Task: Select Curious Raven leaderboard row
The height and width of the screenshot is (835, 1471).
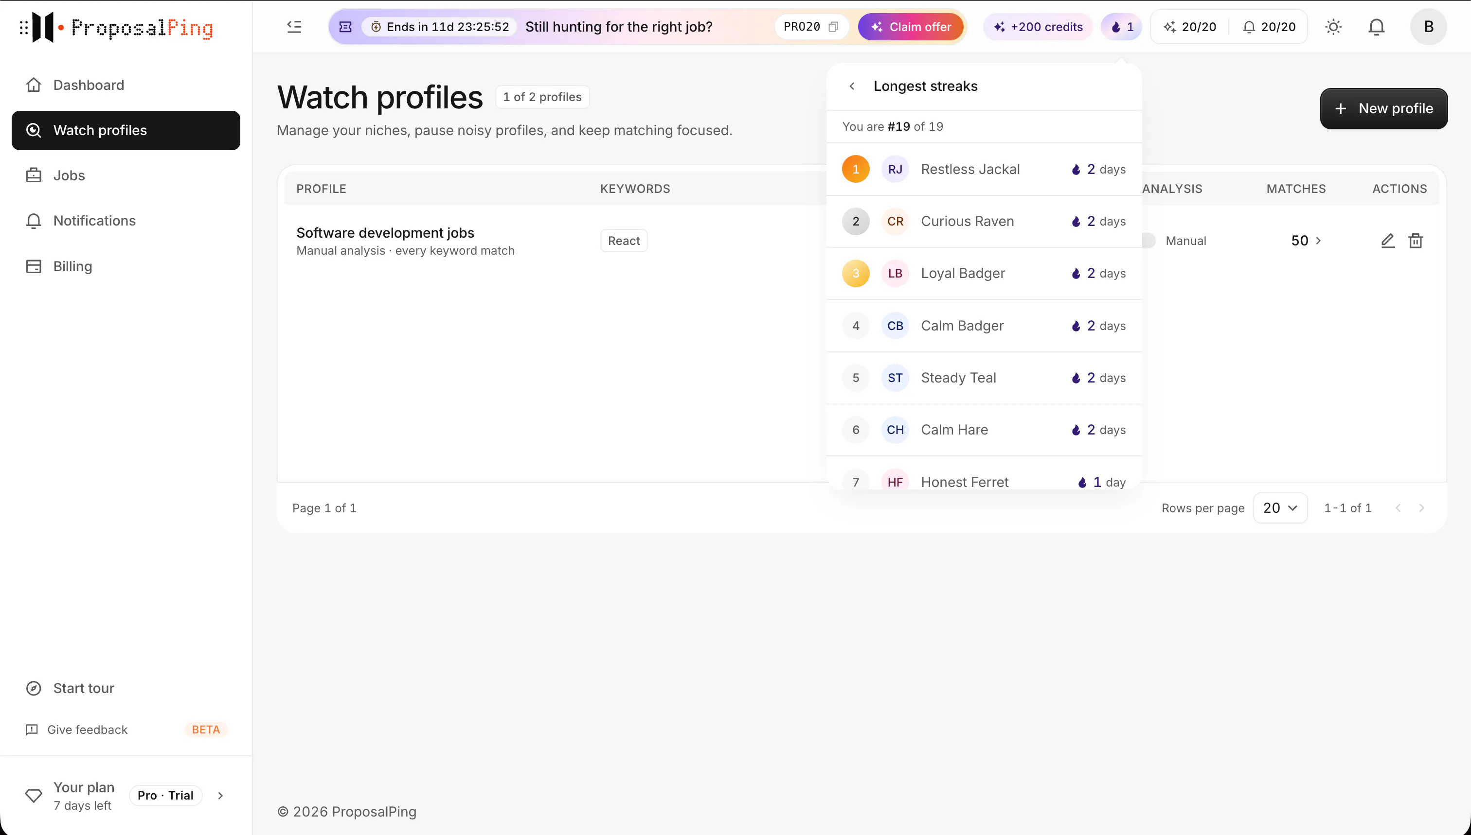Action: pyautogui.click(x=984, y=221)
